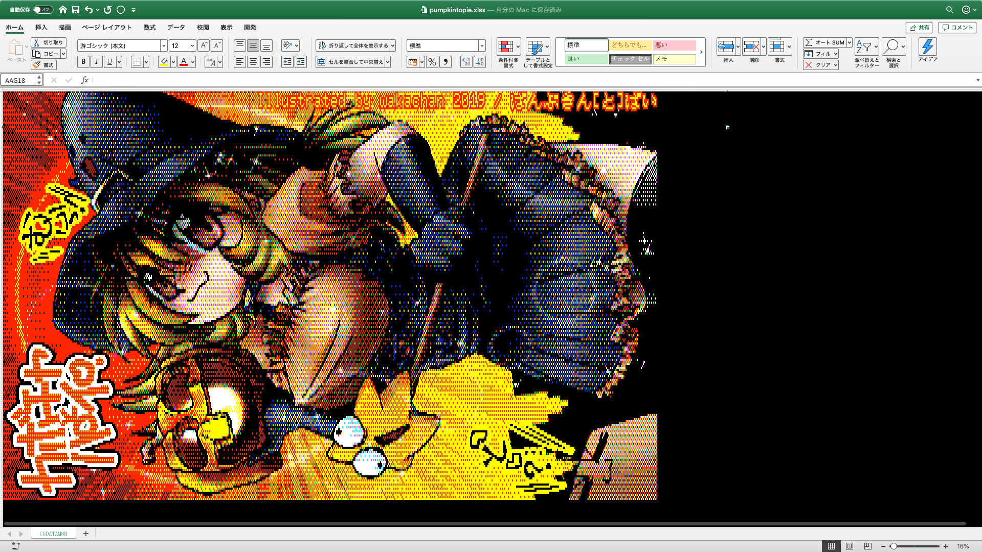Toggle bold formatting
Image resolution: width=982 pixels, height=552 pixels.
coord(83,62)
